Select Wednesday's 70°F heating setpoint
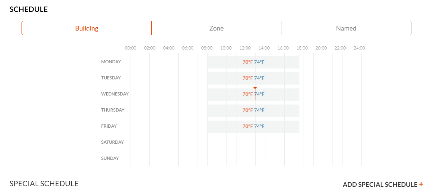The width and height of the screenshot is (444, 191). [248, 94]
